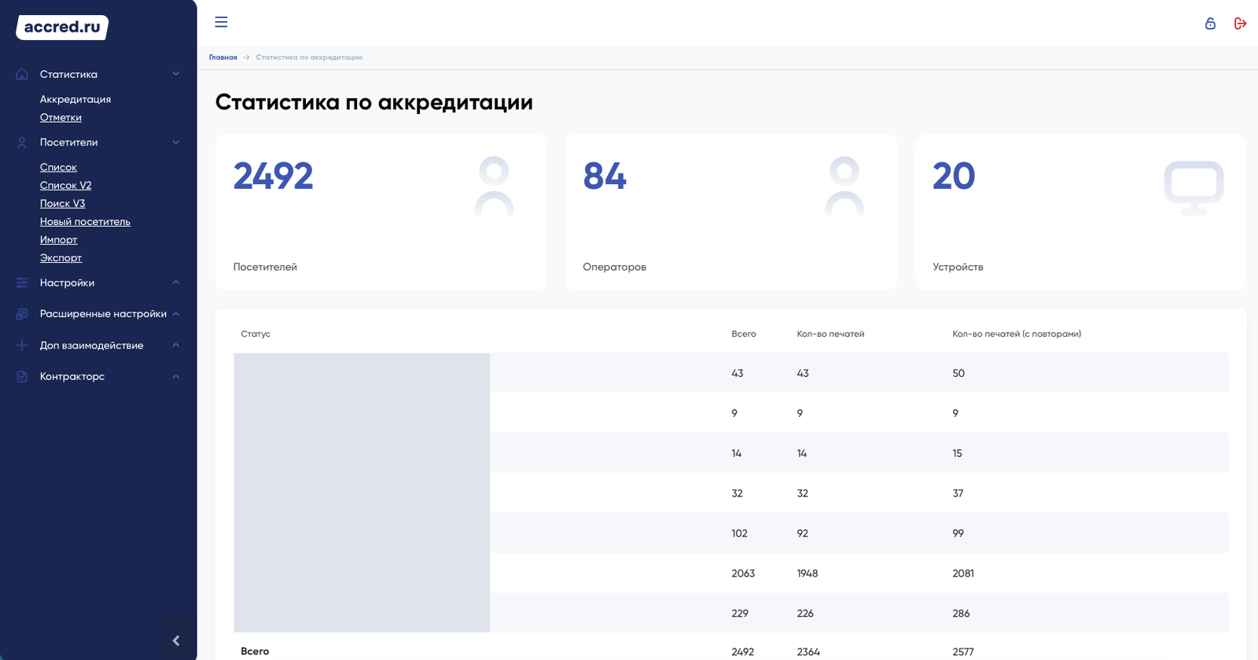Click the Кол-во печатей column header
Image resolution: width=1258 pixels, height=660 pixels.
point(830,334)
